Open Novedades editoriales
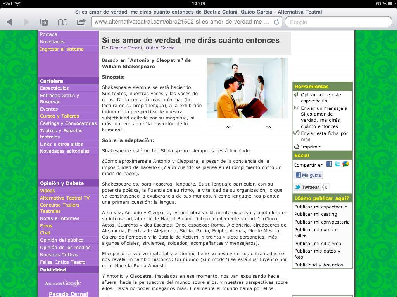The image size is (397, 297). tap(65, 151)
